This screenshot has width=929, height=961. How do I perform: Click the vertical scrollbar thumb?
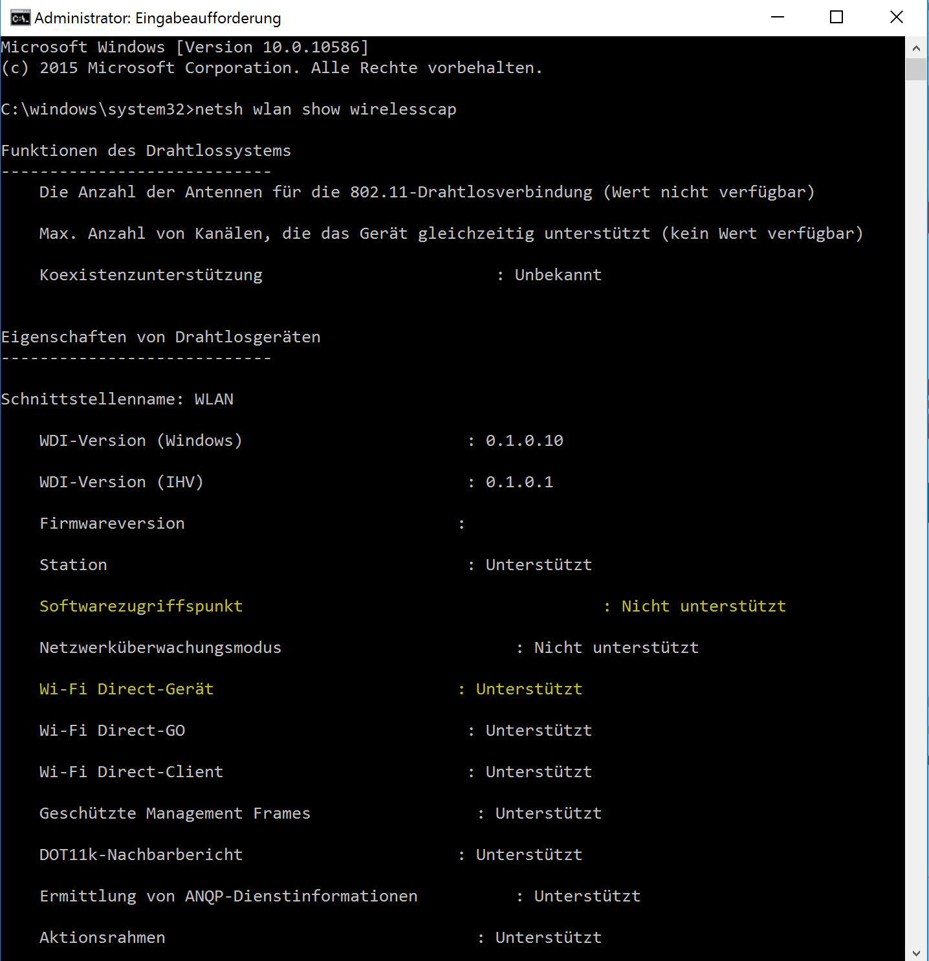916,69
